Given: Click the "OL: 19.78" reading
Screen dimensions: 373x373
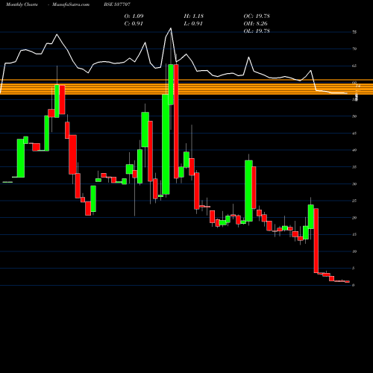Looking at the screenshot, I should click(257, 31).
